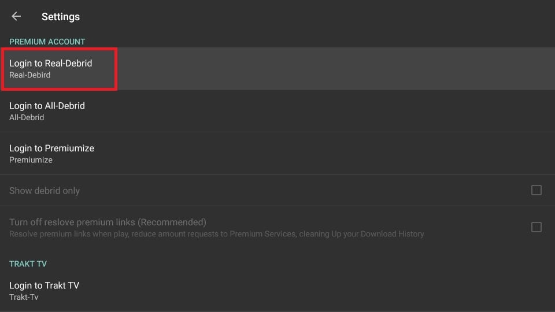
Task: Select Login to Trakt TV entry
Action: [277, 291]
